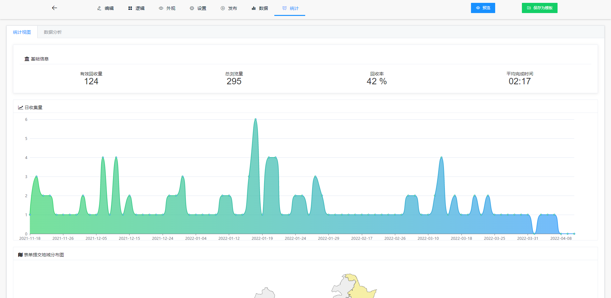Viewport: 611px width, 298px height.
Task: Select the 统计 statistics tab
Action: click(290, 8)
